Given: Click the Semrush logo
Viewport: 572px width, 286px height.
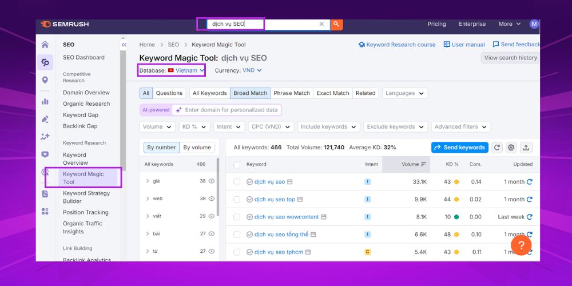Looking at the screenshot, I should click(x=65, y=24).
